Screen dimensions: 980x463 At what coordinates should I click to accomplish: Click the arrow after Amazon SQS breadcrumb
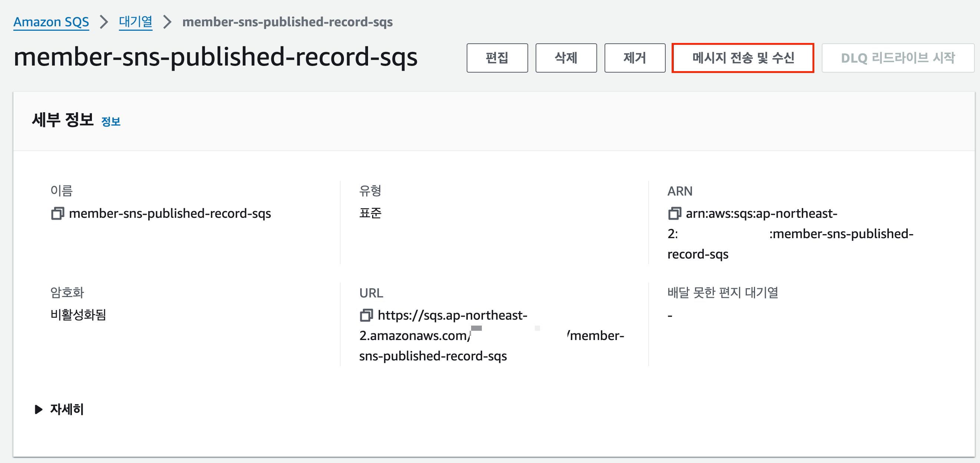pyautogui.click(x=104, y=21)
